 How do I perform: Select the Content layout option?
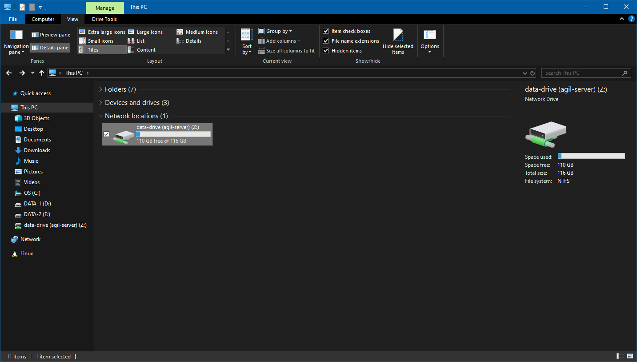click(142, 50)
